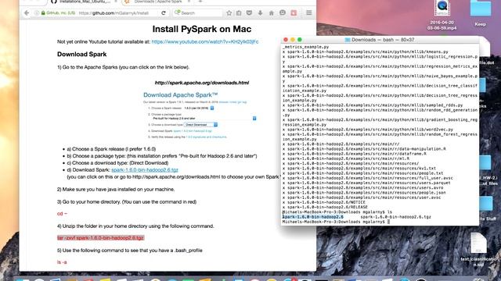Click the highlighted tar -zxvf command
The image size is (501, 281).
tap(101, 238)
